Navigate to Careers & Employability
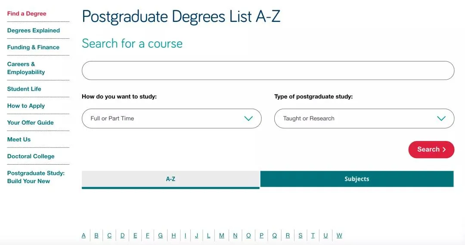This screenshot has width=465, height=245. 26,68
